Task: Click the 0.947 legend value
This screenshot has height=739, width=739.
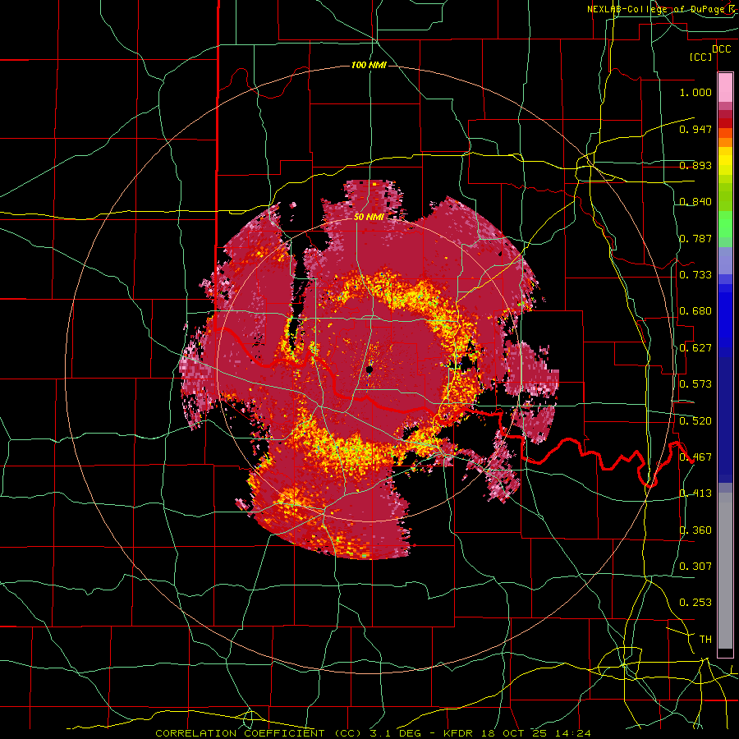Action: 695,129
